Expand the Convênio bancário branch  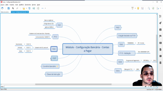pyautogui.click(x=41, y=66)
